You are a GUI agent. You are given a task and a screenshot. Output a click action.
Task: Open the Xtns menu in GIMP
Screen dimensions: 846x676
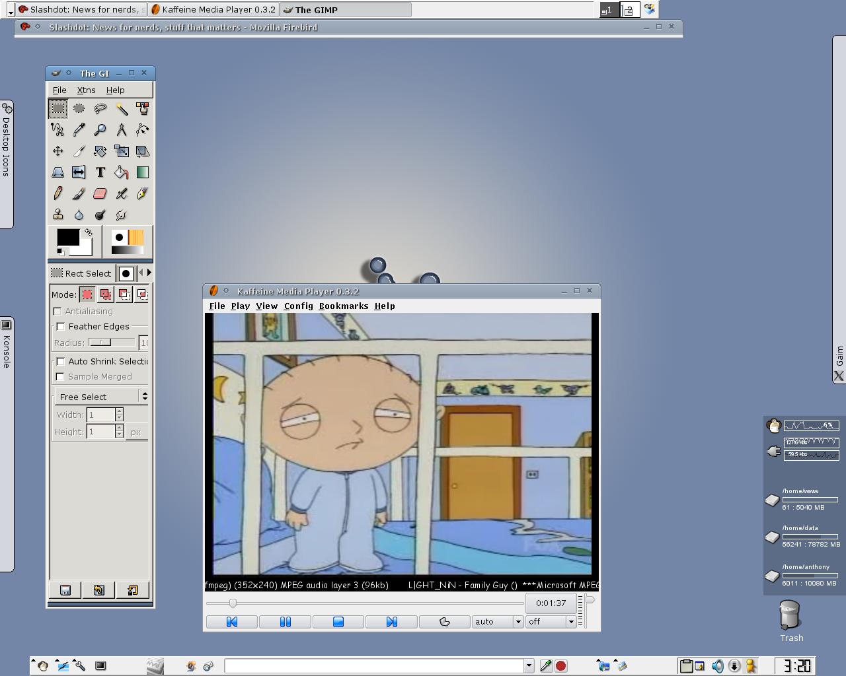point(86,90)
